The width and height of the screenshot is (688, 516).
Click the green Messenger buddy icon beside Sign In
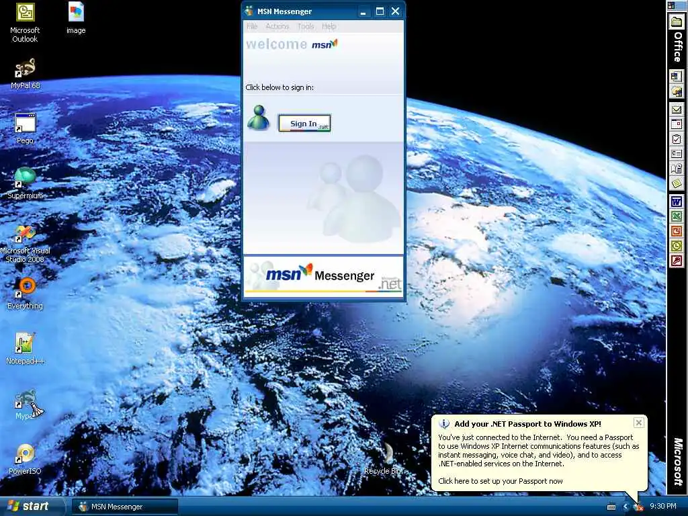(259, 118)
